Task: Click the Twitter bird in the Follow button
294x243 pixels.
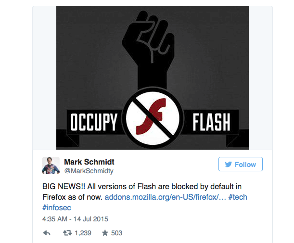Action: 229,164
